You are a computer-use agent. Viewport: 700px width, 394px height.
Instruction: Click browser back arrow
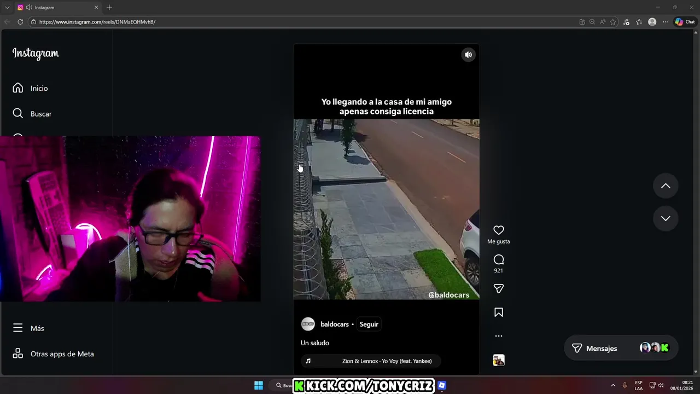(x=7, y=22)
